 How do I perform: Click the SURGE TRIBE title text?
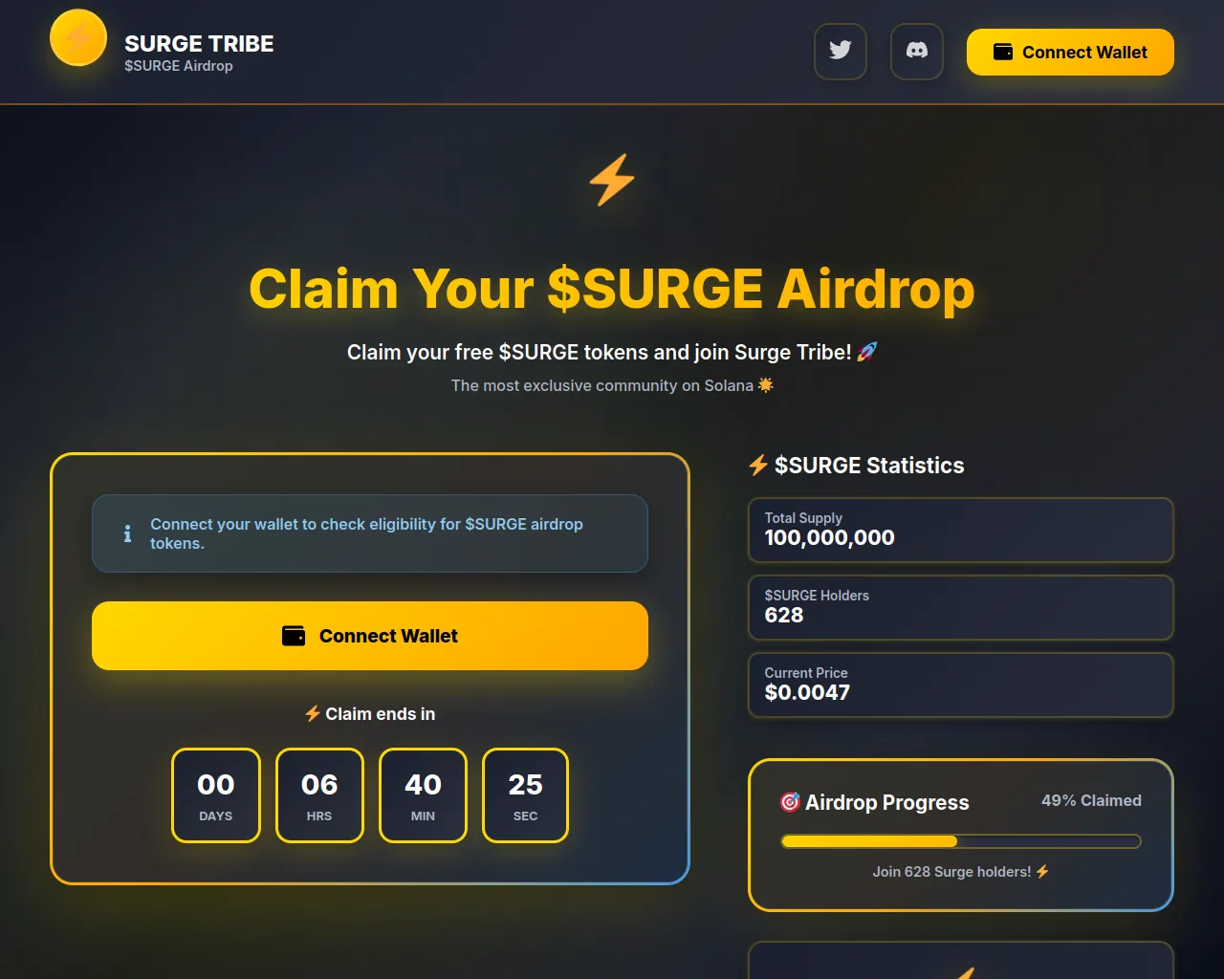point(199,44)
